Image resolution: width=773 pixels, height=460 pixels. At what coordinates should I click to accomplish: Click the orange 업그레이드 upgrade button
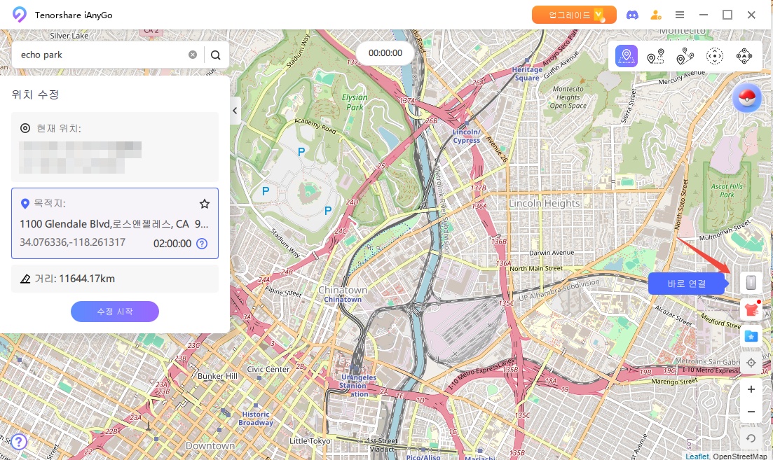(x=573, y=15)
